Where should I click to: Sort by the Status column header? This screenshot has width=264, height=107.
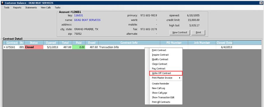(x=34, y=43)
